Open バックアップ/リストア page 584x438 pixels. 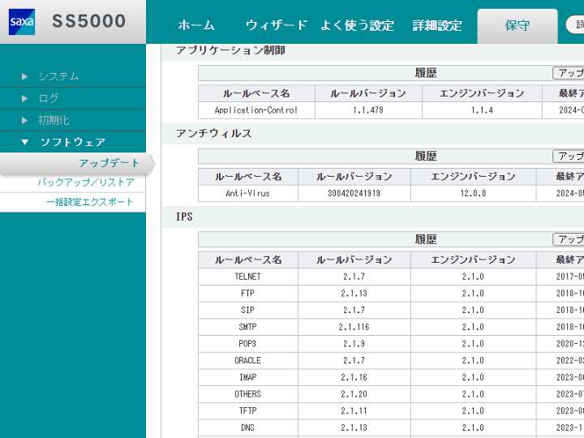click(86, 182)
